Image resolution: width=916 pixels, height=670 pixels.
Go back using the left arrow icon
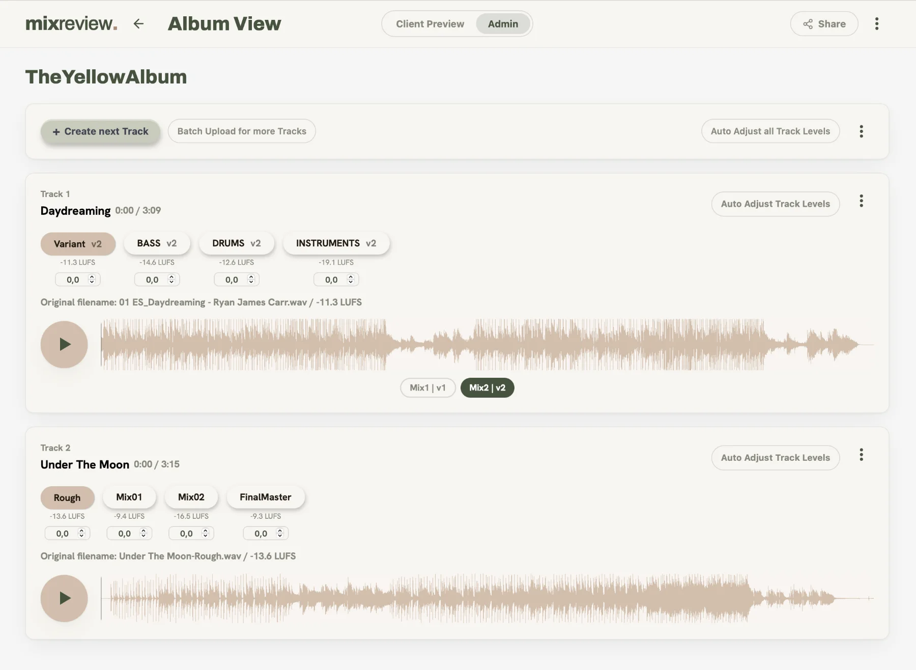[138, 23]
